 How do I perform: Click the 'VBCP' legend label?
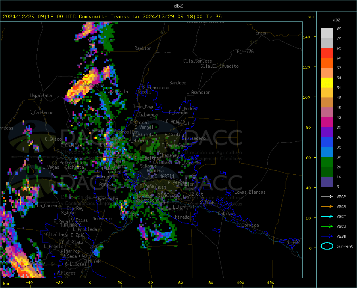(341, 197)
